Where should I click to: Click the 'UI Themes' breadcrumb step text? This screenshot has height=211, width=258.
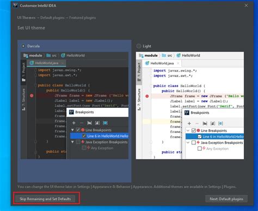coord(26,18)
